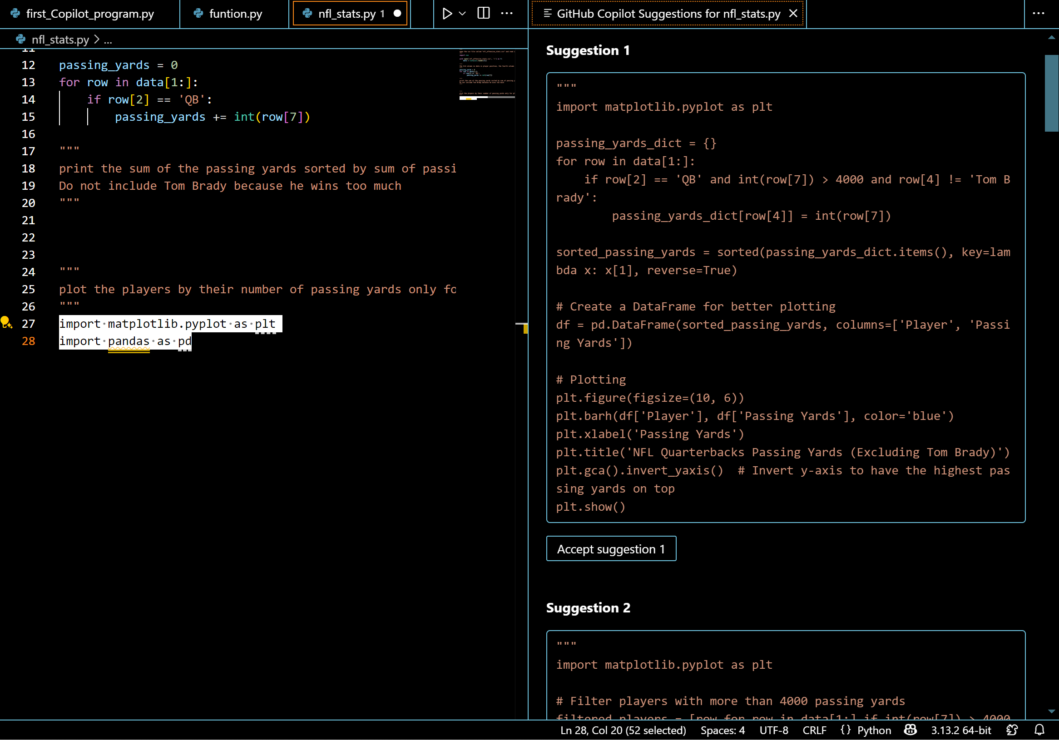The width and height of the screenshot is (1059, 740).
Task: Open notifications bell in status bar
Action: click(x=1039, y=730)
